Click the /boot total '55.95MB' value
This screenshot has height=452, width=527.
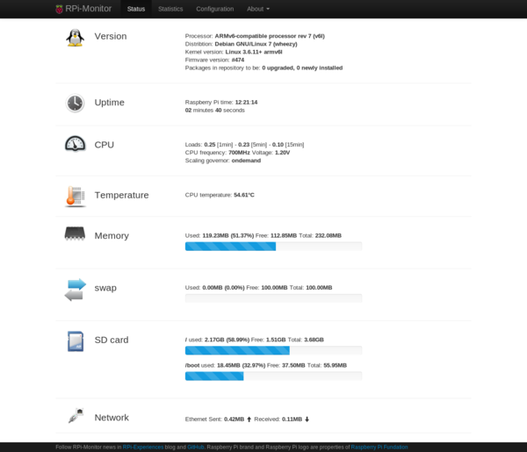click(335, 365)
